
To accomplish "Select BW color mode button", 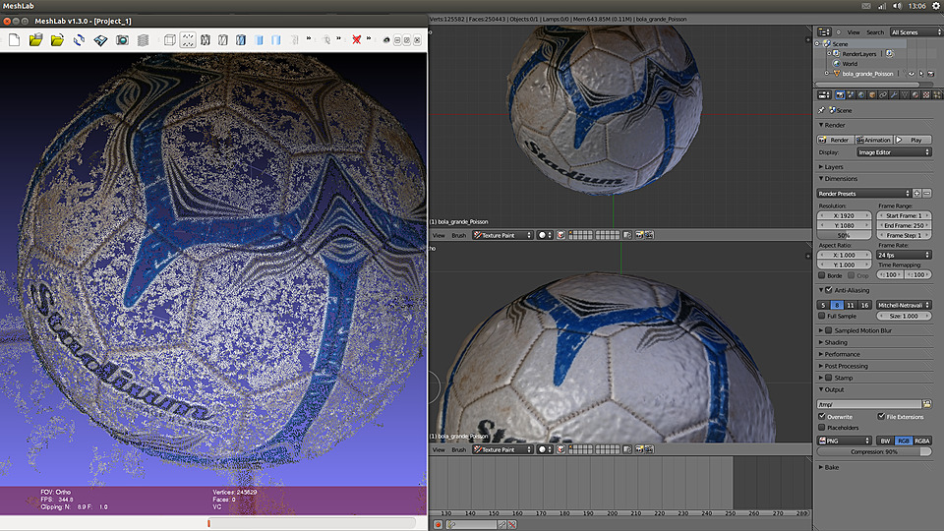I will point(885,441).
